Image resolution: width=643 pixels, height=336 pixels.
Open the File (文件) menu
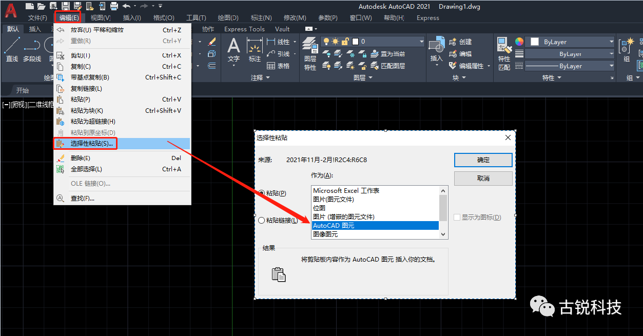pyautogui.click(x=37, y=18)
